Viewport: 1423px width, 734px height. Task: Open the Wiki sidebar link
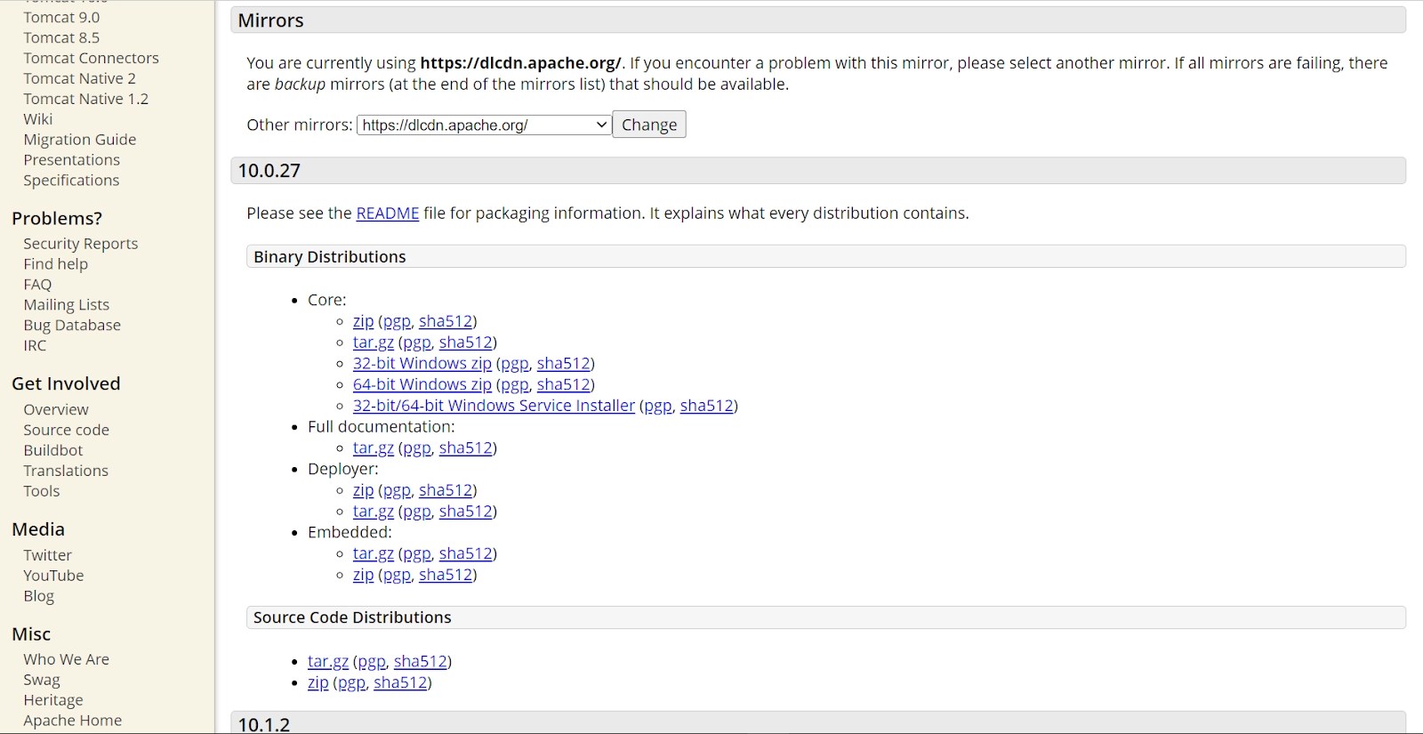click(37, 119)
